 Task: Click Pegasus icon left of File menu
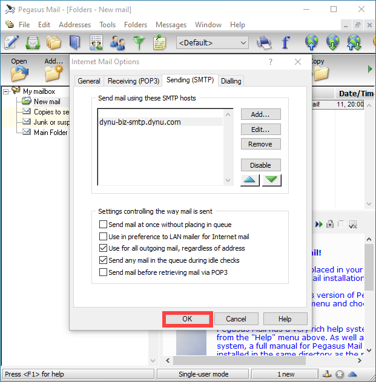click(10, 24)
